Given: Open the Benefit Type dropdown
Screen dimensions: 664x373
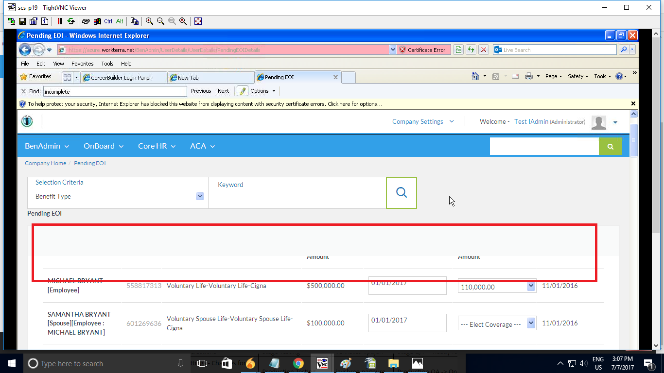Looking at the screenshot, I should (x=200, y=196).
